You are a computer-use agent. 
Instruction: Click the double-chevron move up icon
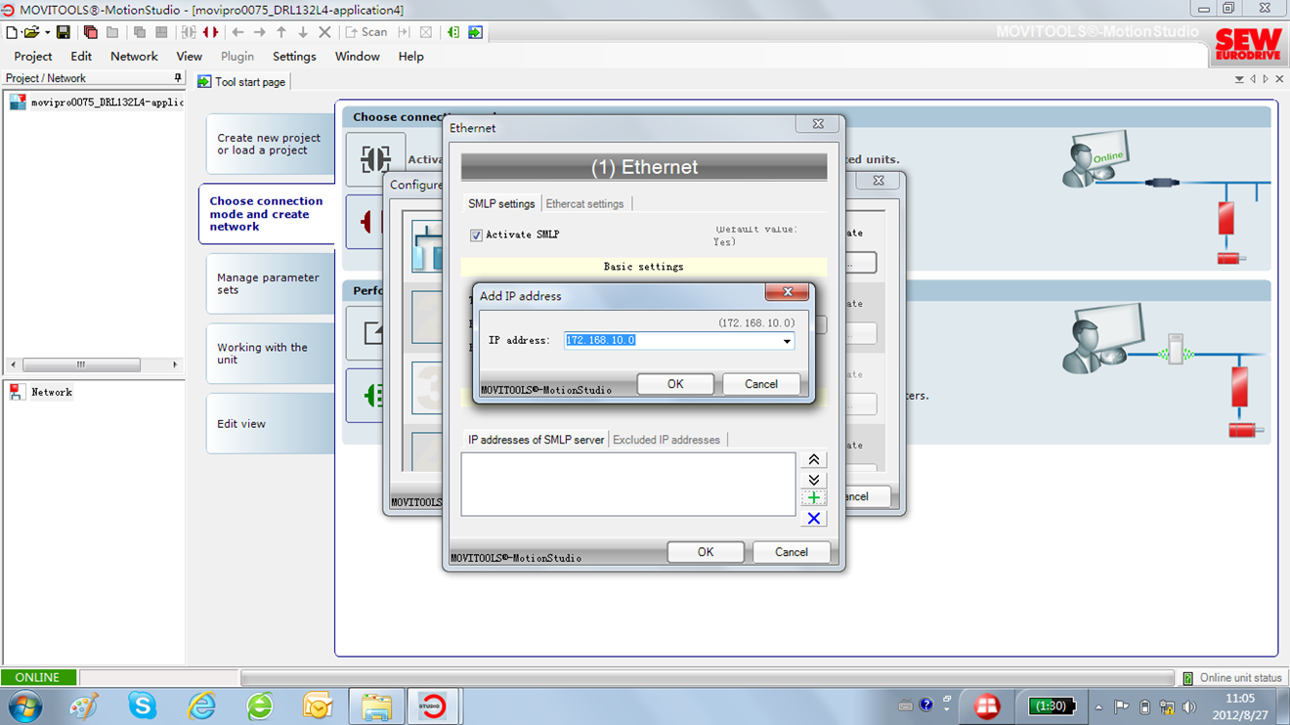813,460
